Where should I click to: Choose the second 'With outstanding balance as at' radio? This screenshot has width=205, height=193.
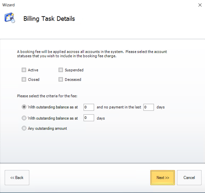pyautogui.click(x=24, y=118)
